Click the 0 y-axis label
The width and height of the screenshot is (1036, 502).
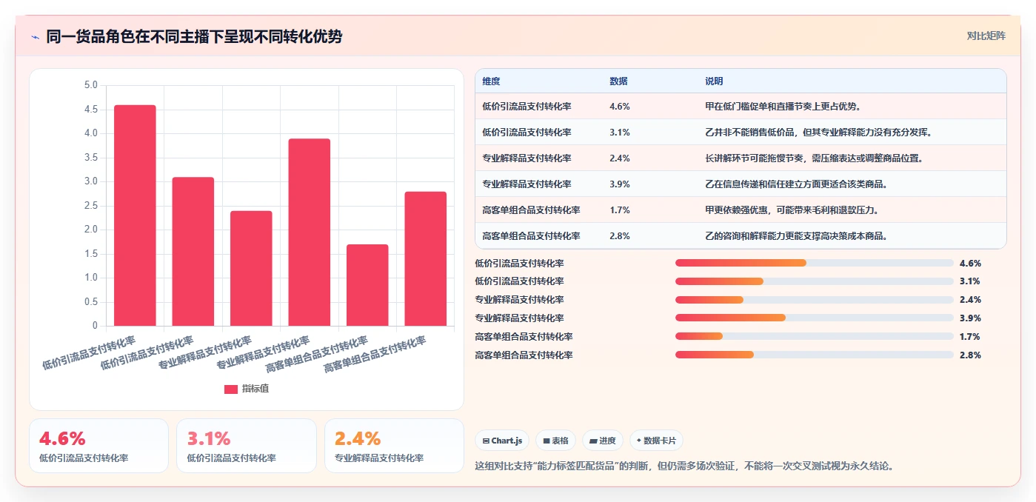(x=95, y=326)
